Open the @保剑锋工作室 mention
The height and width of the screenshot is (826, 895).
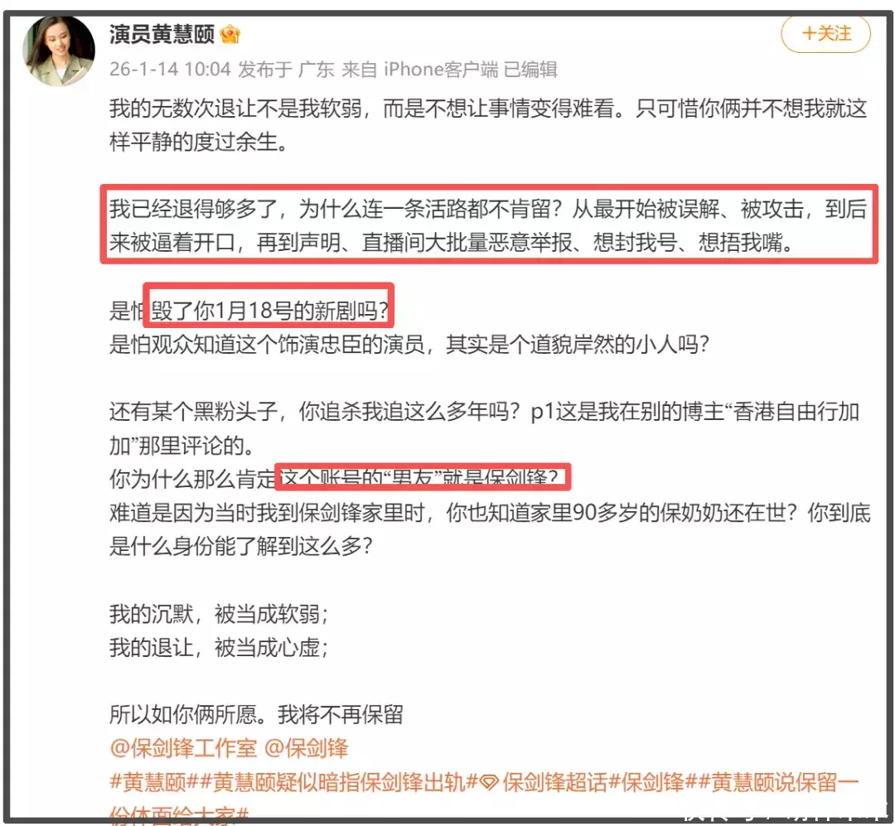click(183, 748)
